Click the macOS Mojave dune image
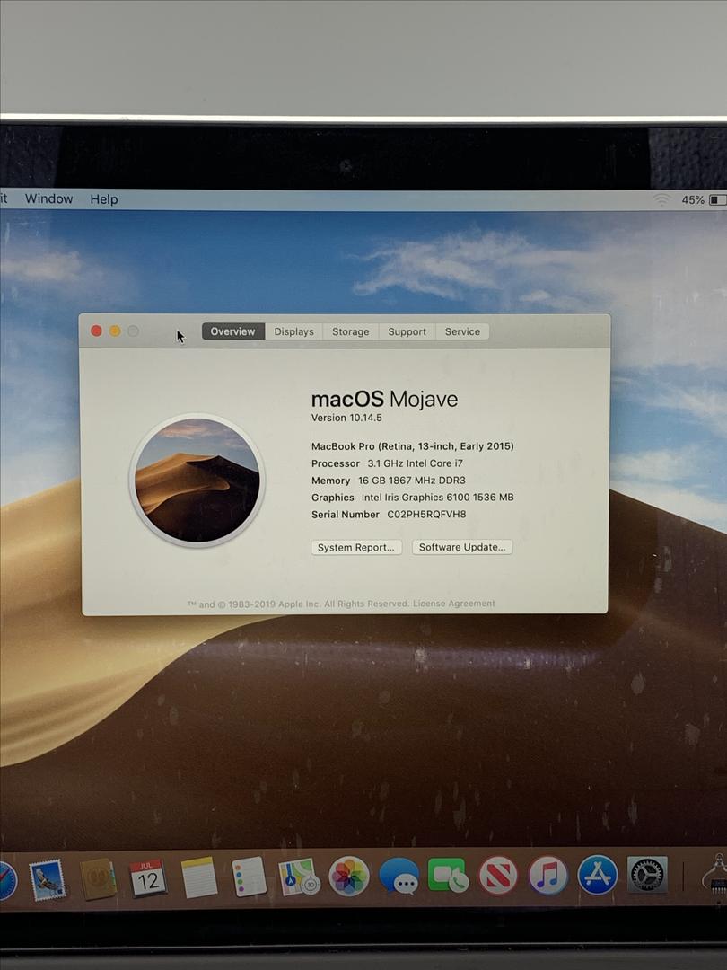The width and height of the screenshot is (727, 970). click(197, 480)
